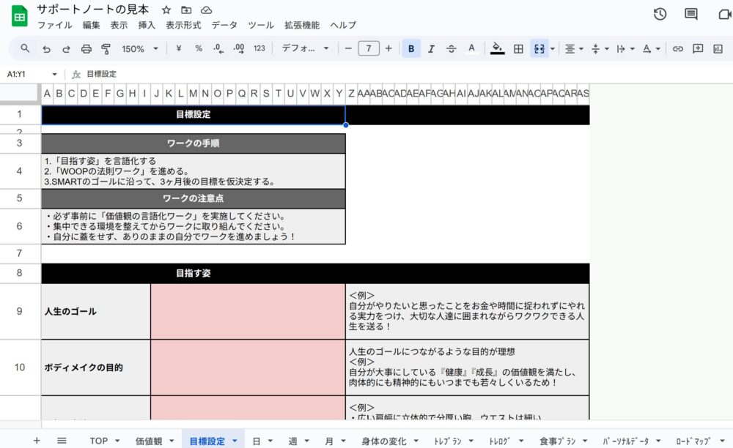Image resolution: width=733 pixels, height=448 pixels.
Task: Format as percent
Action: tap(199, 48)
